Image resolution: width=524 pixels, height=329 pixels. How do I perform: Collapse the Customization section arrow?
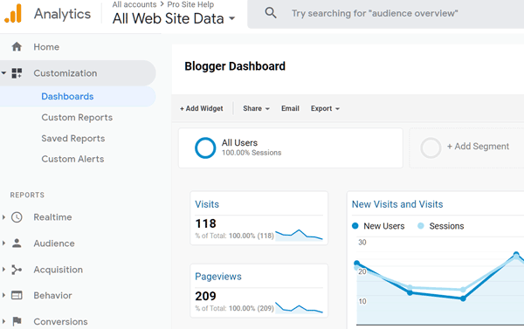point(3,72)
